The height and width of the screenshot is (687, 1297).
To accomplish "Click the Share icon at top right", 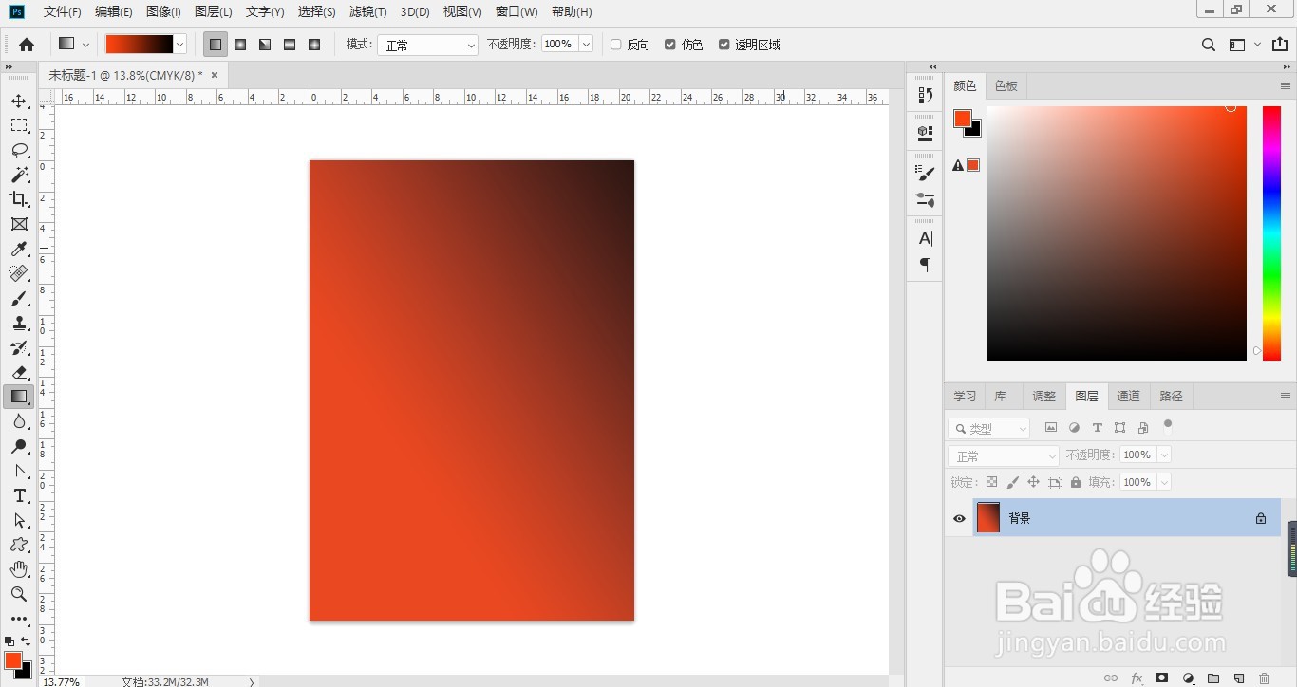I will point(1280,45).
